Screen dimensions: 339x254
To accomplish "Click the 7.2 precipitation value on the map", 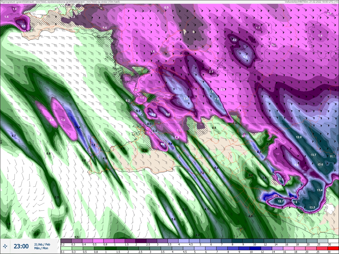I will point(202,173).
